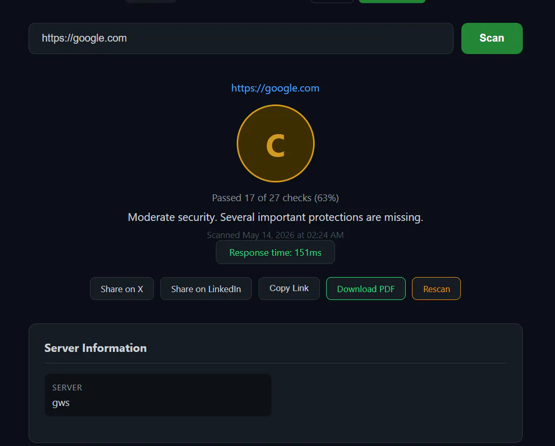Image resolution: width=555 pixels, height=446 pixels.
Task: Focus the URL input containing https://google.com
Action: 241,38
